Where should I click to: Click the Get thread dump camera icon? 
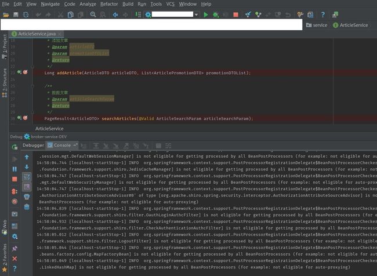(x=14, y=214)
